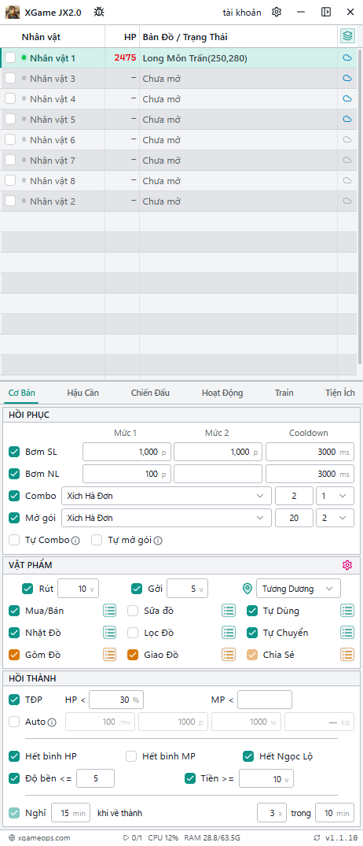The image size is (363, 846).
Task: Open the Tương Dương city dropdown
Action: point(299,589)
